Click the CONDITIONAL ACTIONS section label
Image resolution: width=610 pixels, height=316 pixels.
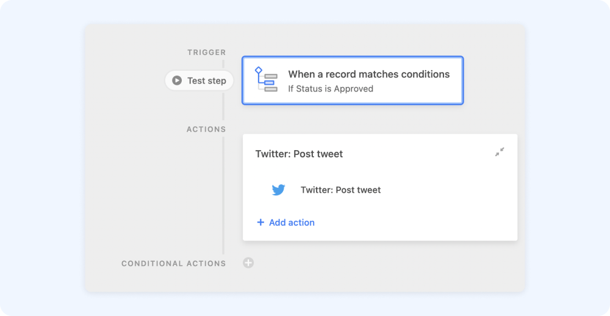coord(173,264)
